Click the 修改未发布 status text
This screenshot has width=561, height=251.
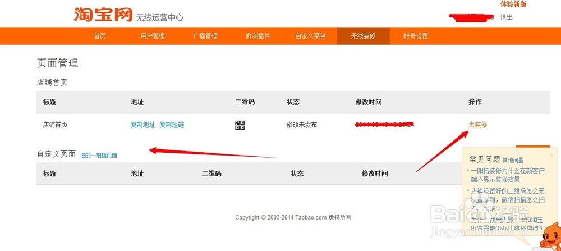[x=302, y=125]
